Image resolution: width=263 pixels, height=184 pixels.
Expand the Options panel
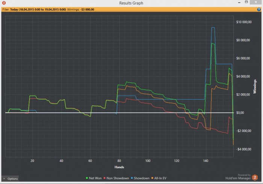[10, 179]
